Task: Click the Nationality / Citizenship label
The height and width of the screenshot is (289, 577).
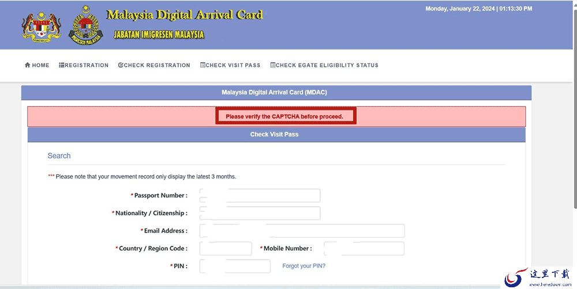Action: tap(150, 213)
